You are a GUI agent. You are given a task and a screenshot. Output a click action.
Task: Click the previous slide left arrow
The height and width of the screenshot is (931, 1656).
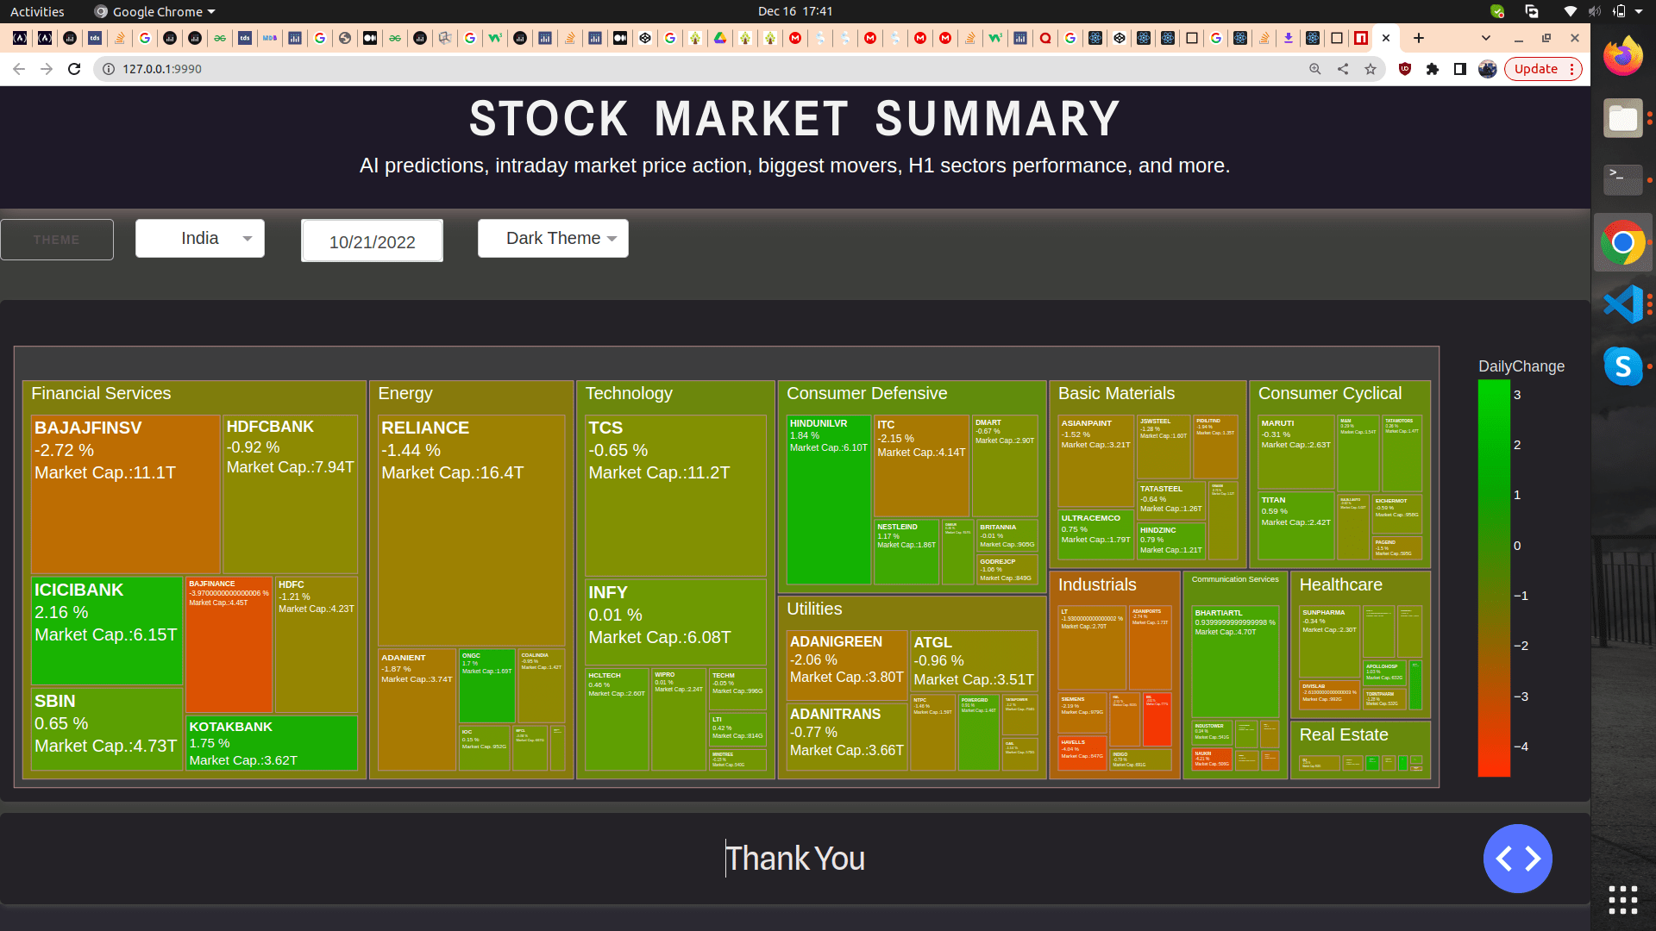1505,859
